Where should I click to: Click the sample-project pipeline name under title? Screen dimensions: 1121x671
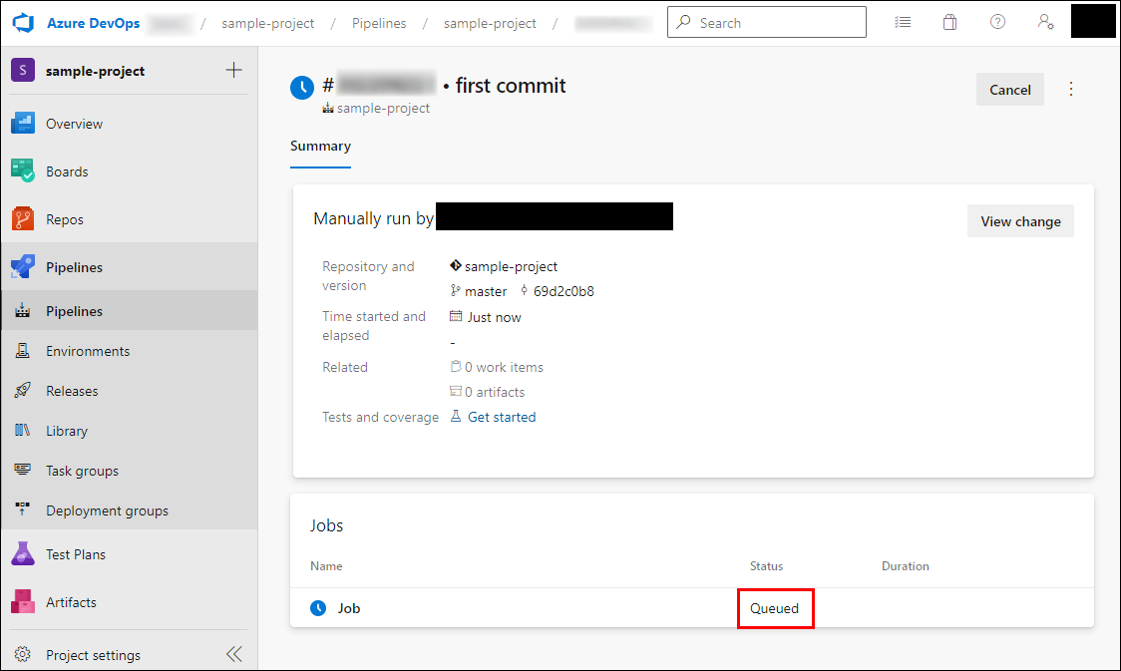click(383, 108)
